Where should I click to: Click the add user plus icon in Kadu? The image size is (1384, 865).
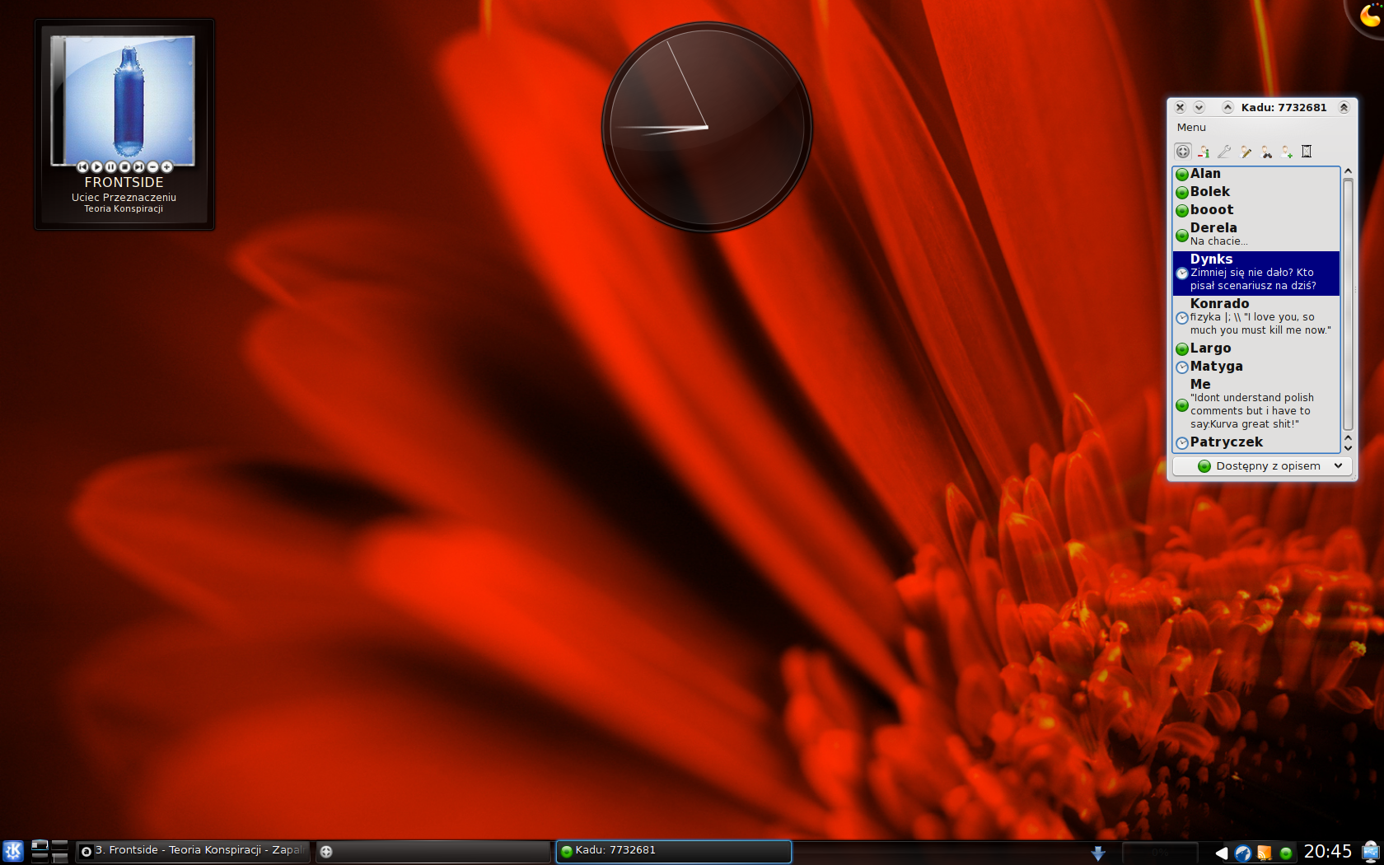pyautogui.click(x=1287, y=152)
